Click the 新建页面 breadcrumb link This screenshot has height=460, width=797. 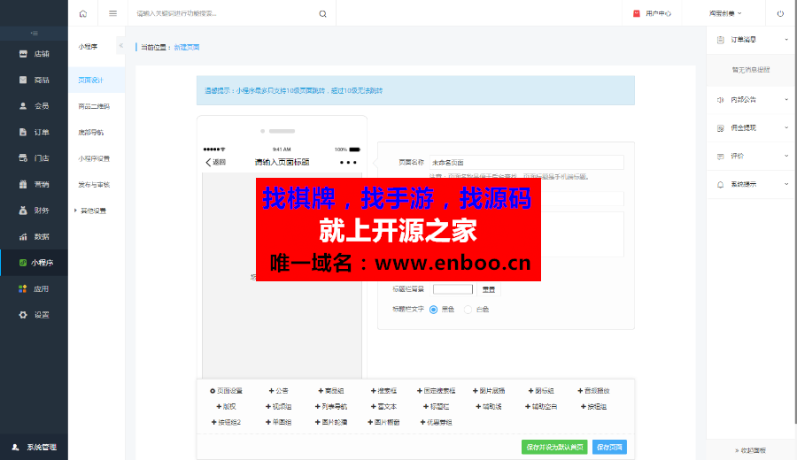187,47
